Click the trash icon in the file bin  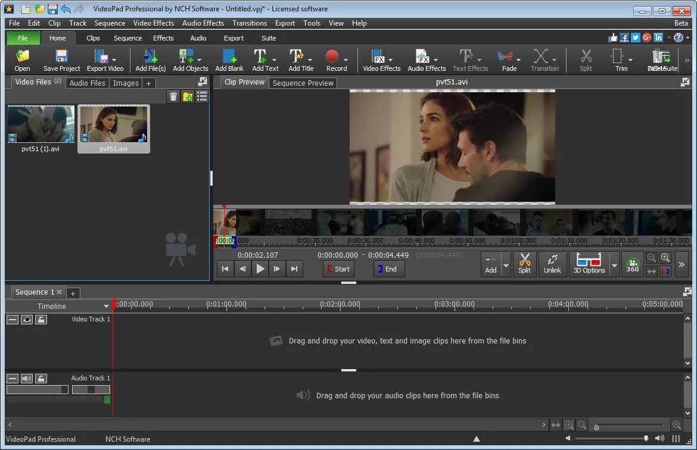point(173,96)
